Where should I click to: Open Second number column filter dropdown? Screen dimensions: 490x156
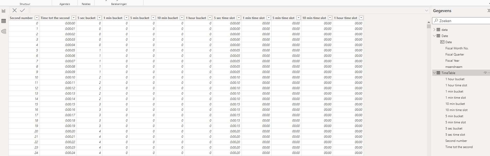click(37, 18)
